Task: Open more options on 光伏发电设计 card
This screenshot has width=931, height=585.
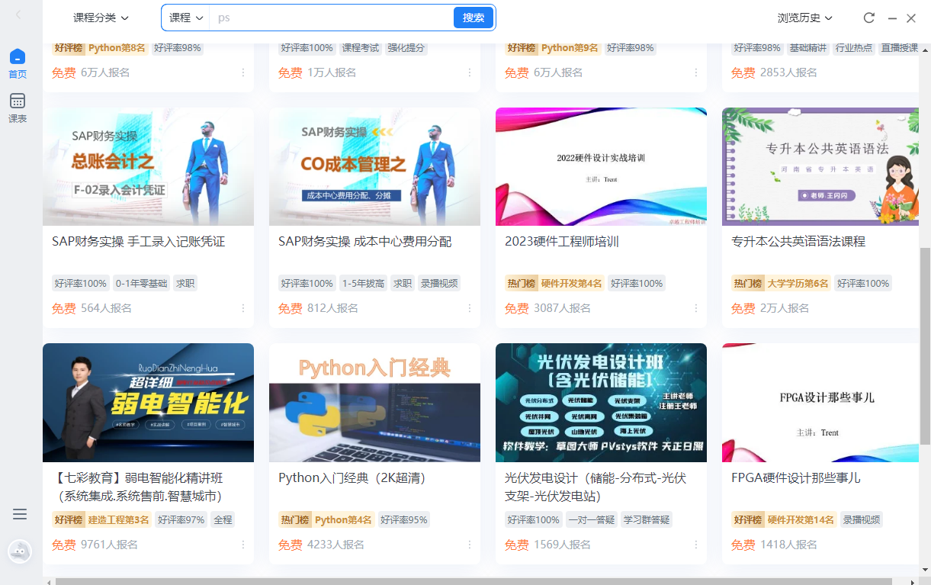Action: pyautogui.click(x=696, y=545)
